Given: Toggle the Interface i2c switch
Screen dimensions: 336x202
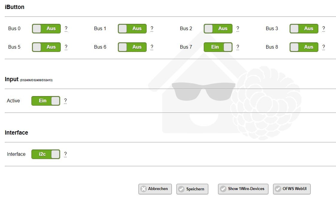Looking at the screenshot, I should pos(46,154).
